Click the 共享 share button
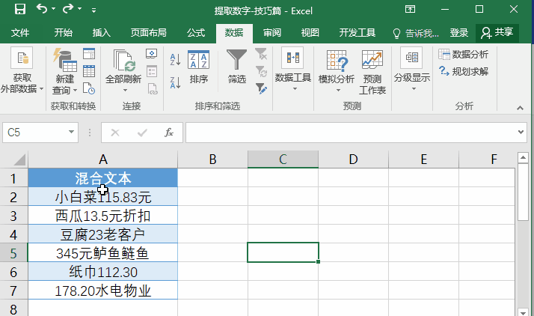The width and height of the screenshot is (534, 316). 497,33
